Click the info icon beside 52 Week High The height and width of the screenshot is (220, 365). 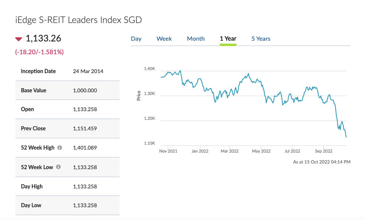pos(60,148)
